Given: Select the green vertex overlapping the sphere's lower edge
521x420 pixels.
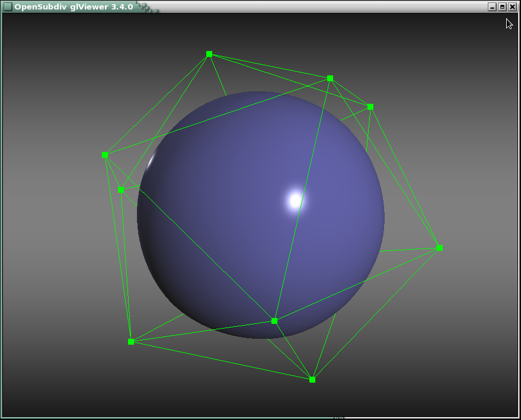Looking at the screenshot, I should coord(274,321).
